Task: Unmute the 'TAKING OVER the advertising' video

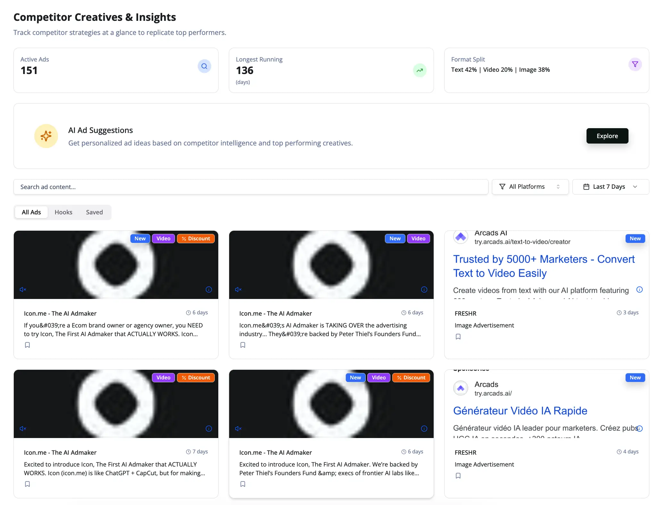Action: [238, 290]
